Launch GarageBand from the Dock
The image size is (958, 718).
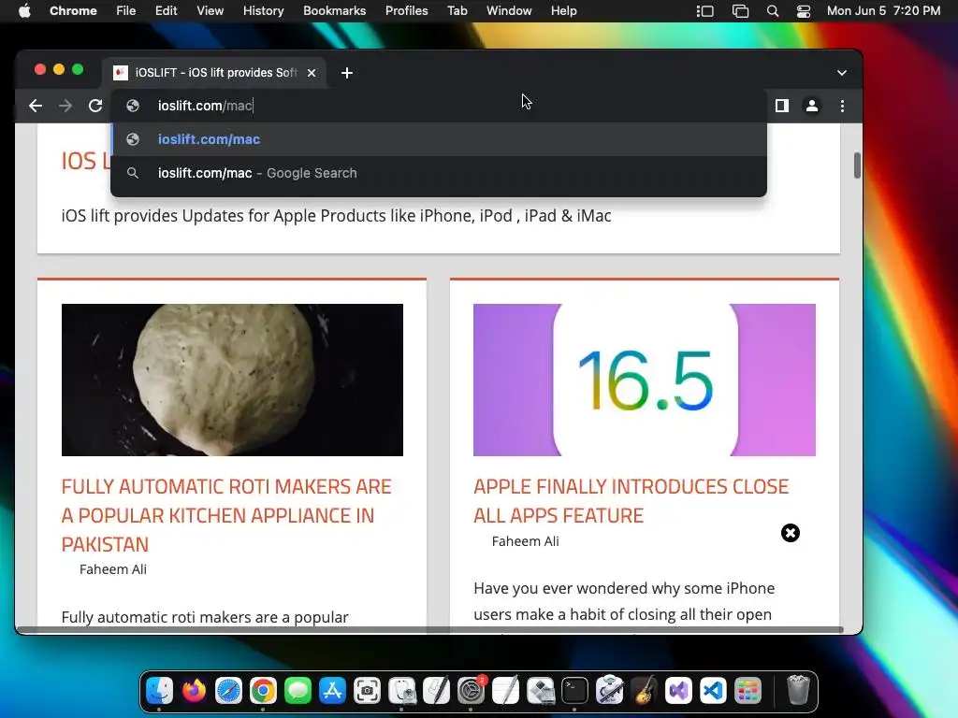pyautogui.click(x=644, y=691)
